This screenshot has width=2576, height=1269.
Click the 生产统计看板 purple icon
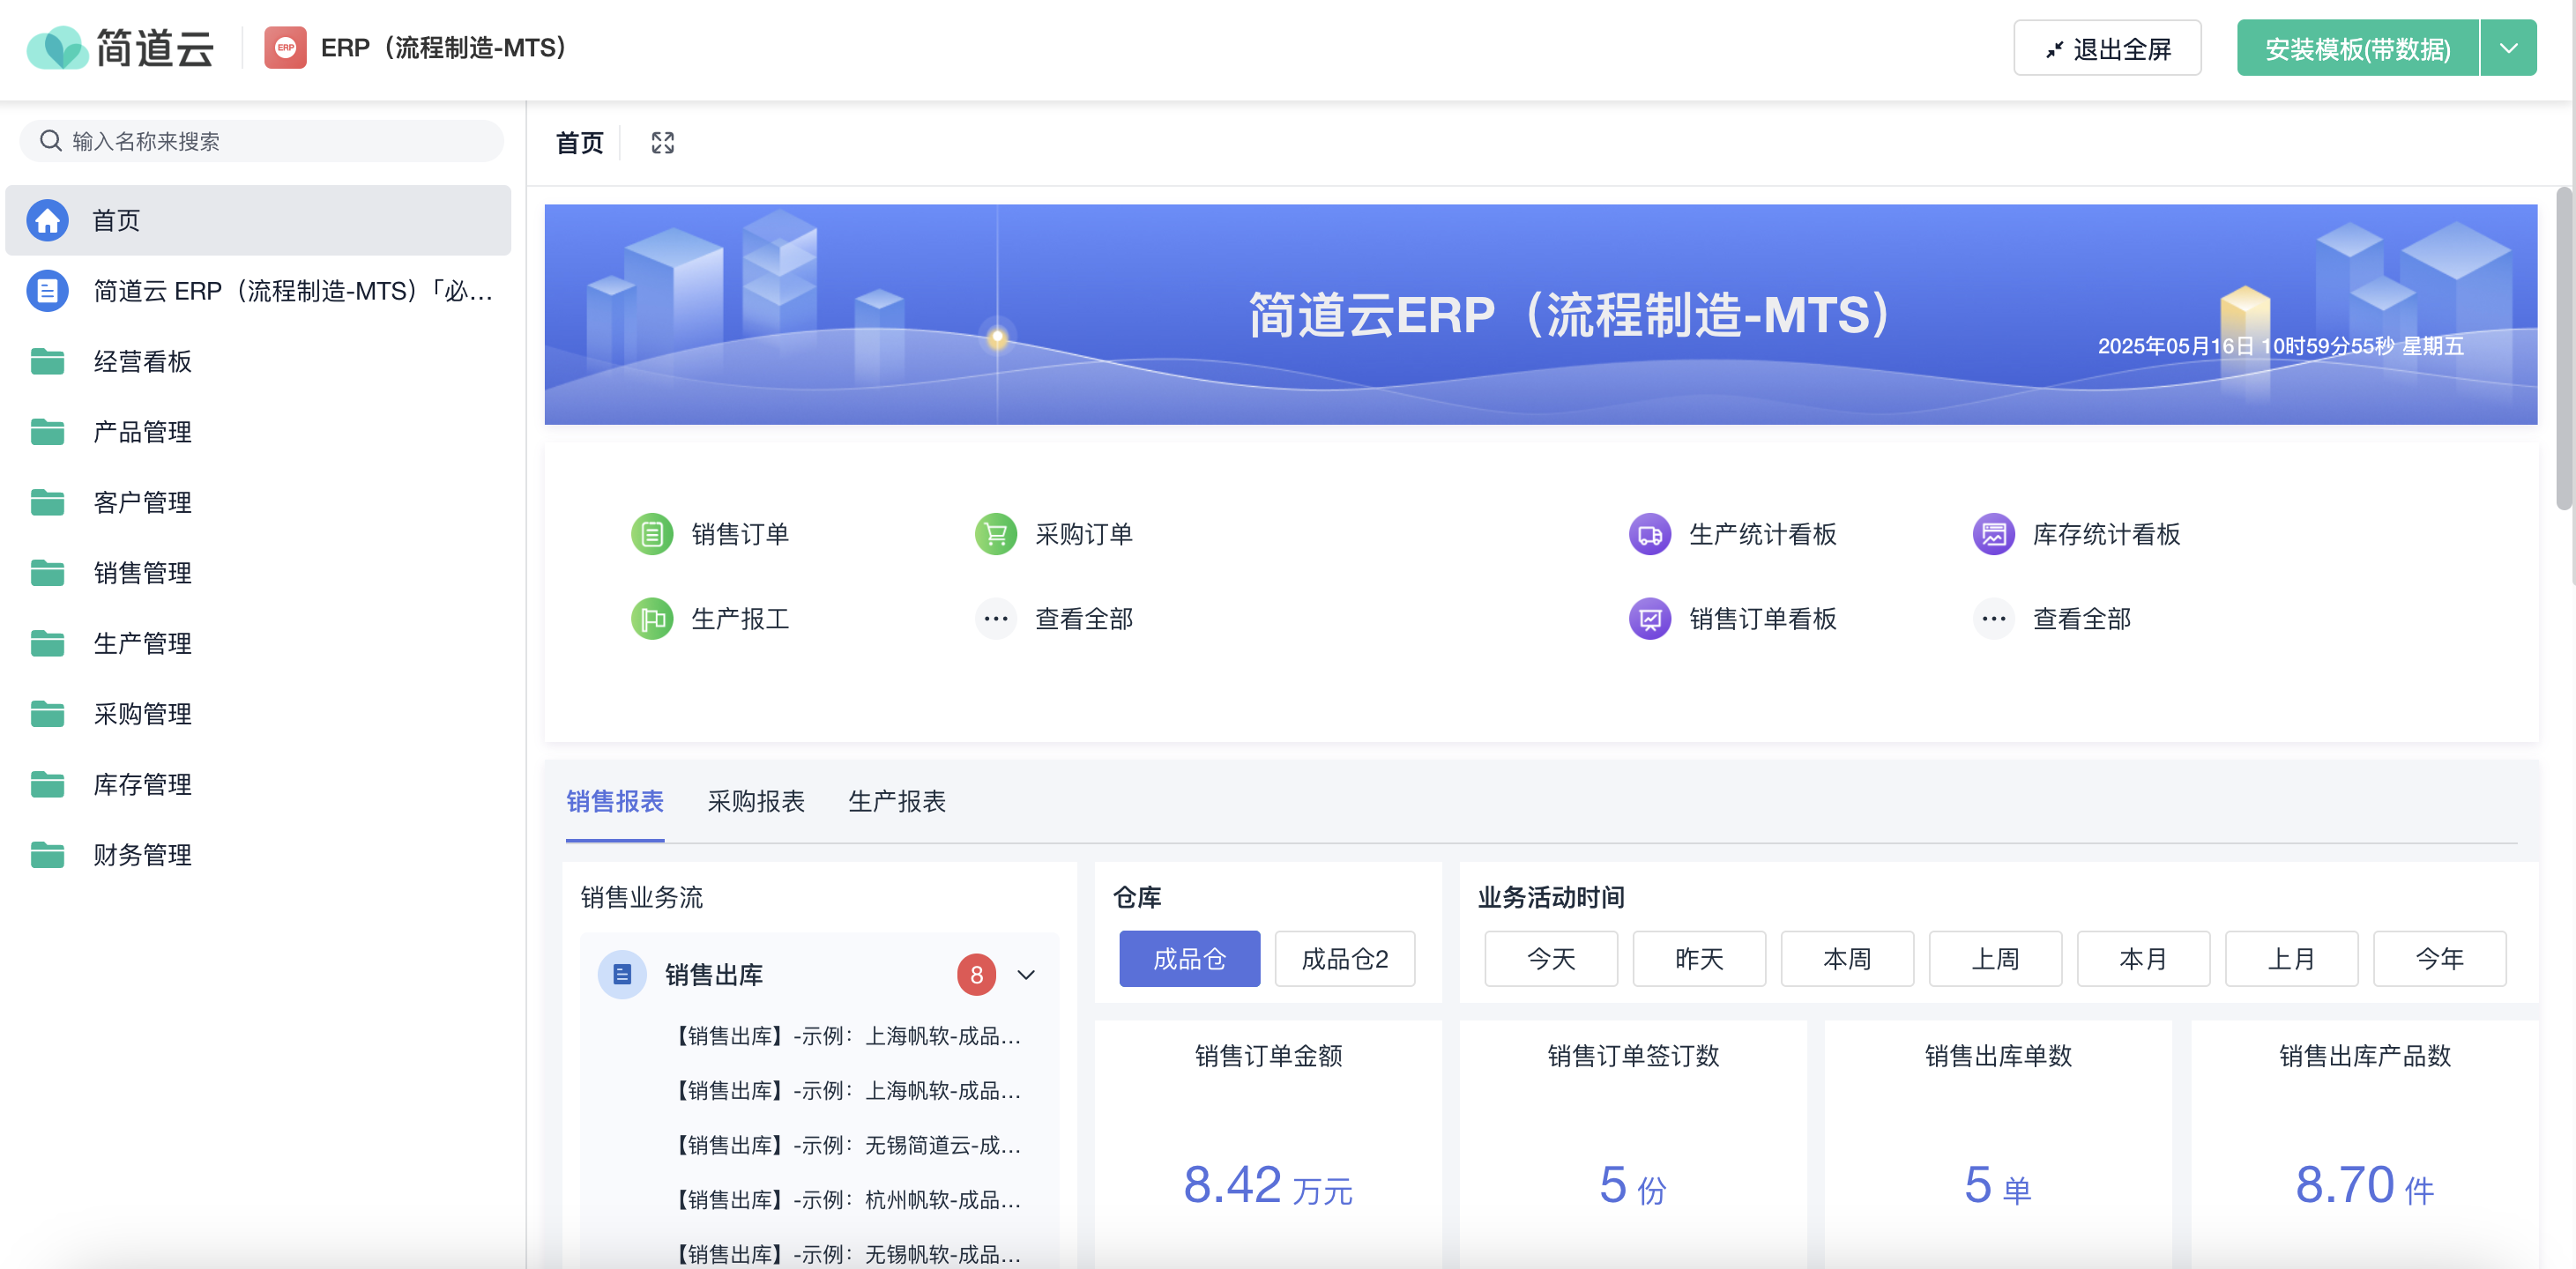(1650, 534)
